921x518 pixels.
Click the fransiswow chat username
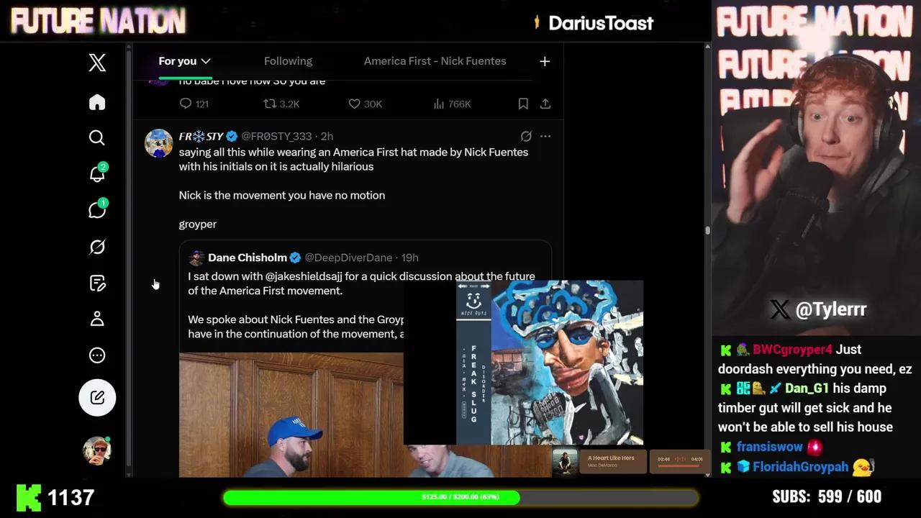click(769, 447)
